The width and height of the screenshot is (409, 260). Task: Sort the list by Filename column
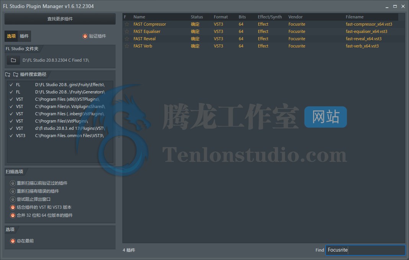pyautogui.click(x=355, y=17)
